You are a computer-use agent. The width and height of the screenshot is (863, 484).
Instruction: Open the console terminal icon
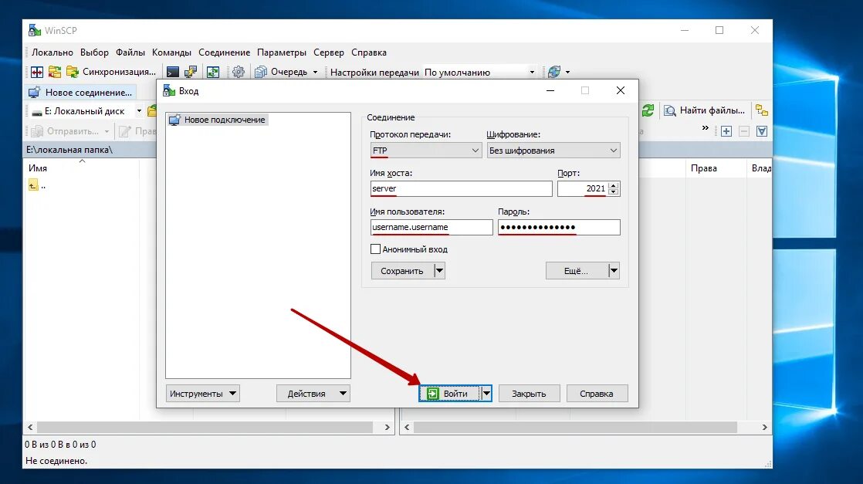(x=173, y=72)
